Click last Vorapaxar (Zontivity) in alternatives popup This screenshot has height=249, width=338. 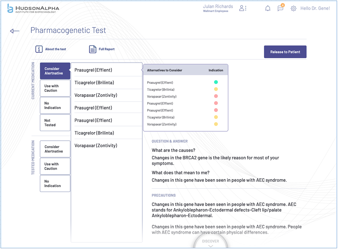click(x=162, y=124)
